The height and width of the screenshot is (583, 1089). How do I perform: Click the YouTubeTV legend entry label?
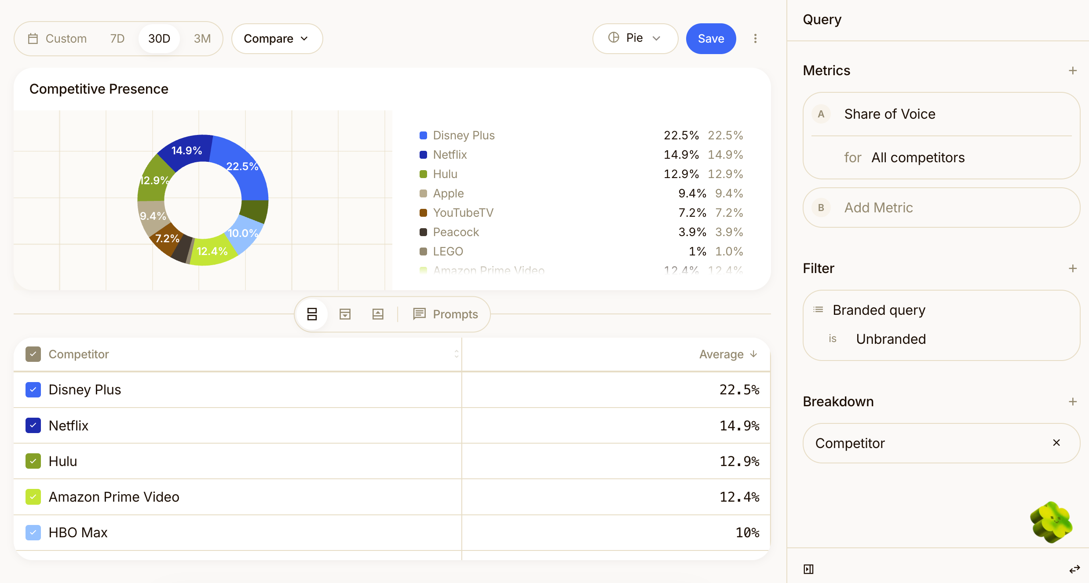(x=463, y=213)
